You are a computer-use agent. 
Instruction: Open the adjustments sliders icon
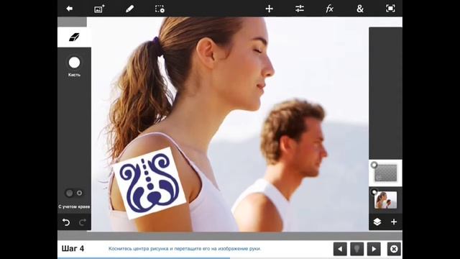click(300, 9)
